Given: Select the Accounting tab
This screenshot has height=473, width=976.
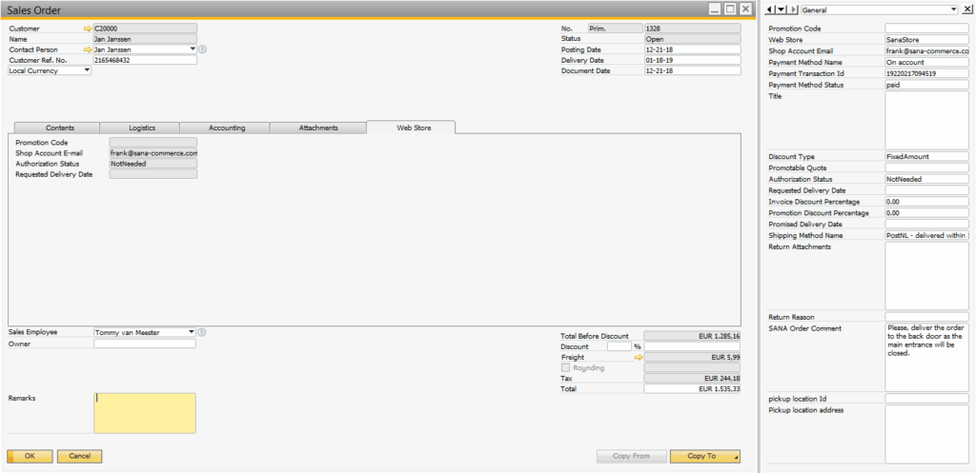Looking at the screenshot, I should 227,127.
